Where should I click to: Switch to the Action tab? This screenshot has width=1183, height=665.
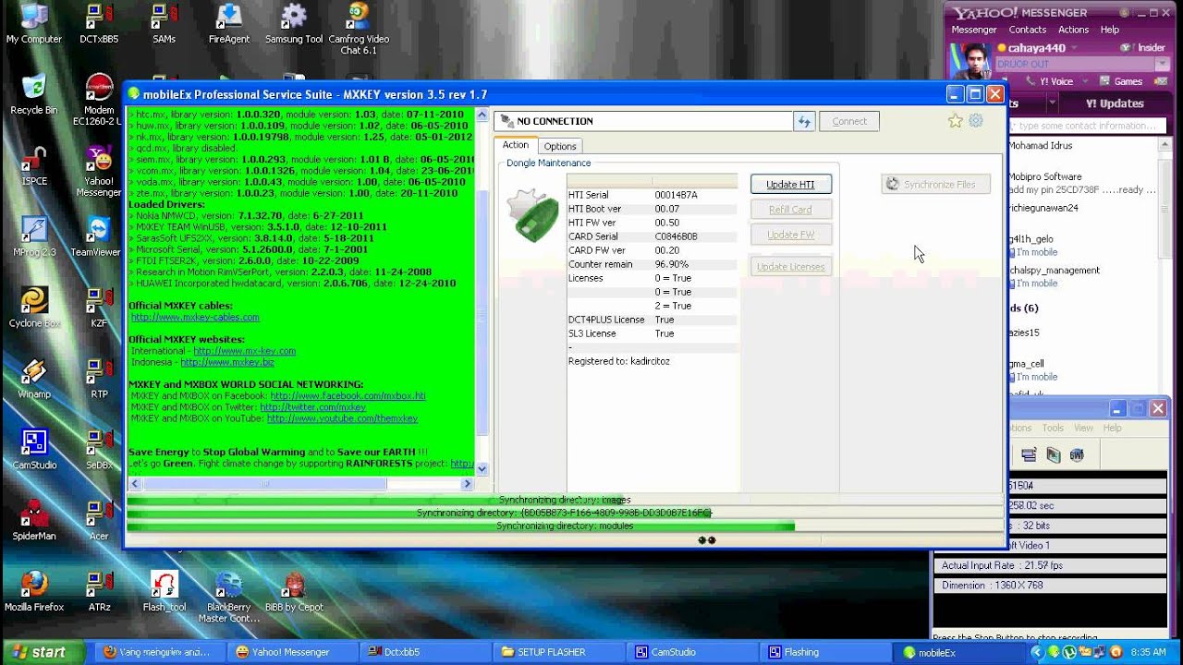click(x=516, y=145)
